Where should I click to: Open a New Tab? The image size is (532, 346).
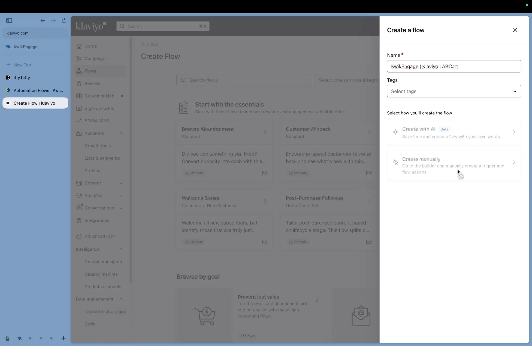(35, 65)
